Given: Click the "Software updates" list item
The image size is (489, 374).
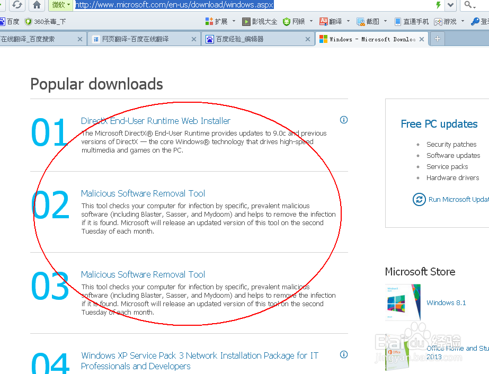Looking at the screenshot, I should pyautogui.click(x=454, y=155).
